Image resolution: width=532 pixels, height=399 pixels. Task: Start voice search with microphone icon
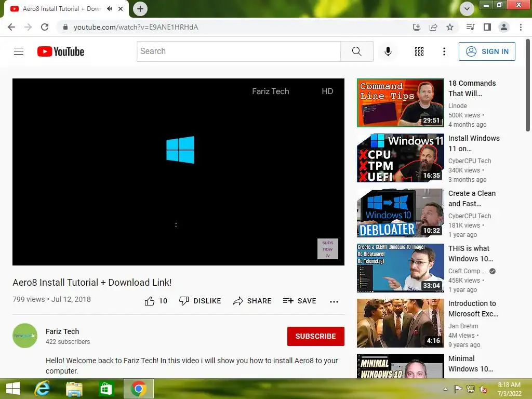(388, 51)
